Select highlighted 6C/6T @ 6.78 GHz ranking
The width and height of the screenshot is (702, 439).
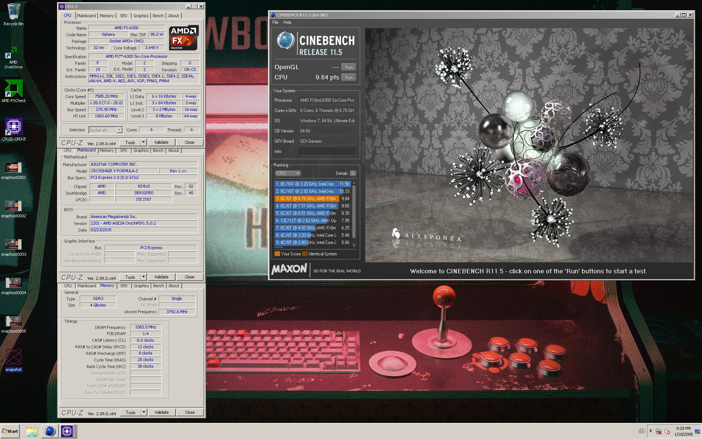click(313, 199)
